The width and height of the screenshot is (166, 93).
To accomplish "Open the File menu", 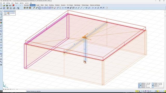I will (x=1, y=3).
